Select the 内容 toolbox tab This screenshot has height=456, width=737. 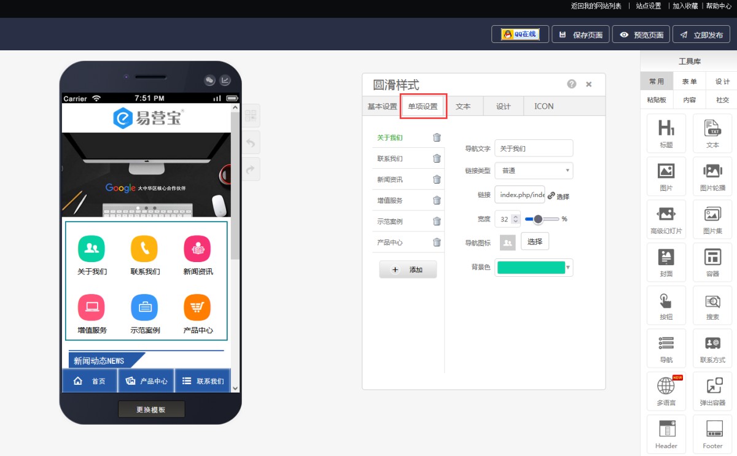[x=690, y=99]
